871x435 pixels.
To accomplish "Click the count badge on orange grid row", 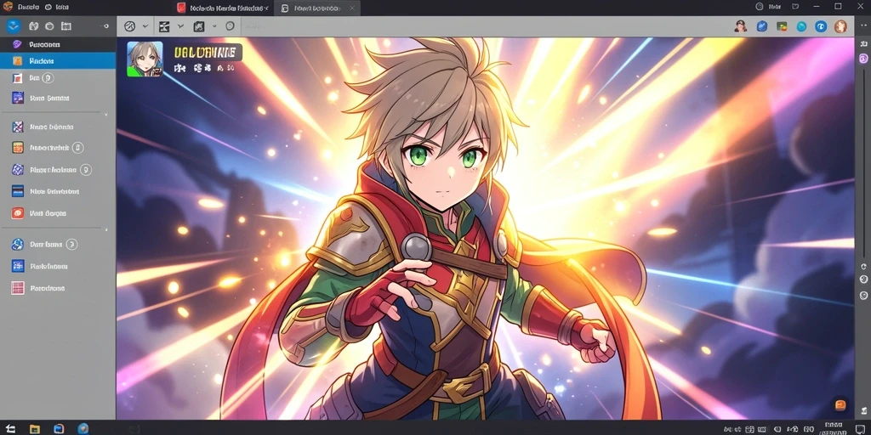I will pos(78,148).
